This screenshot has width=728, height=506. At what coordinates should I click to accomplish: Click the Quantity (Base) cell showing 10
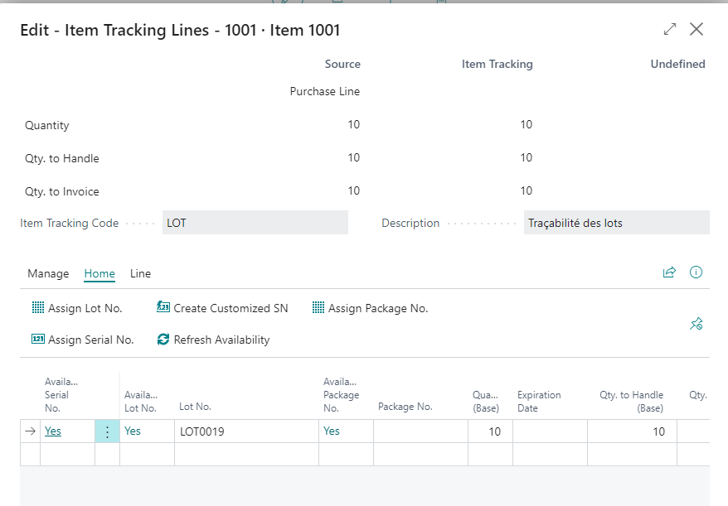[490, 431]
